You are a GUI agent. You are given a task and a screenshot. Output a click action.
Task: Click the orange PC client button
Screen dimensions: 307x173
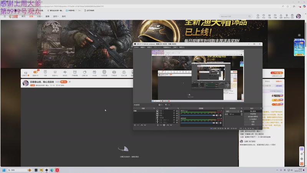[277, 73]
